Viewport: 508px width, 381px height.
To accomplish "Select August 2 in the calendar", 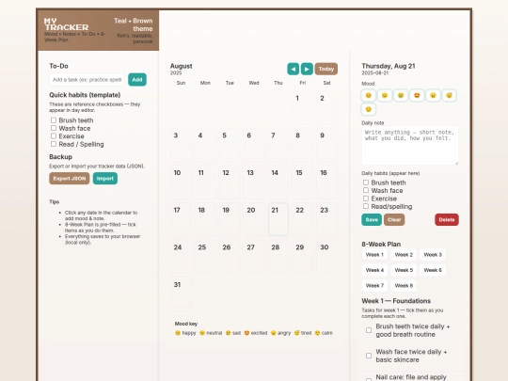I will point(326,107).
